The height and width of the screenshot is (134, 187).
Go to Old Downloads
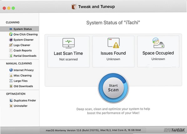point(19,86)
